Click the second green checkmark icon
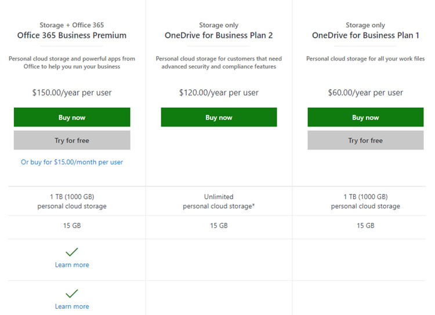 pyautogui.click(x=72, y=294)
